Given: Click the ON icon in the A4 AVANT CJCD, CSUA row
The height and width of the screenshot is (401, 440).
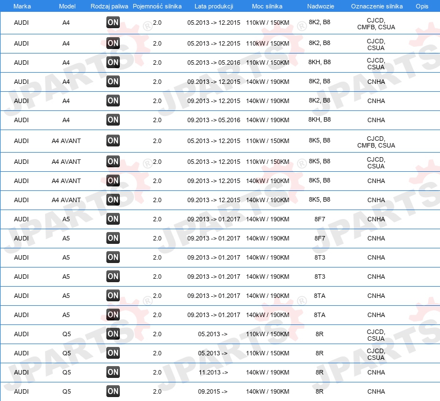Looking at the screenshot, I should point(113,162).
